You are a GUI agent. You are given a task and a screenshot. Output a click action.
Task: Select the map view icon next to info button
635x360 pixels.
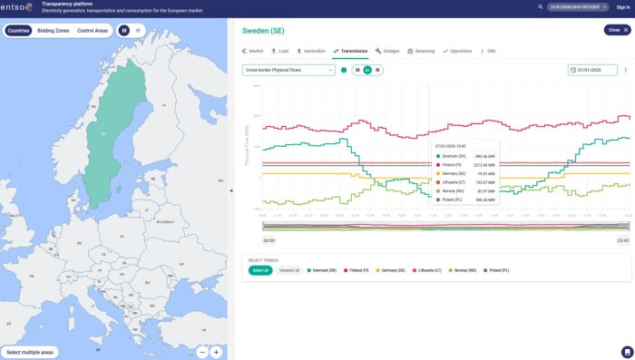point(357,70)
